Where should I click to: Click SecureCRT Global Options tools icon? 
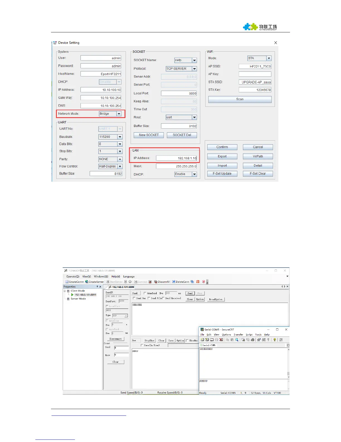[264, 340]
